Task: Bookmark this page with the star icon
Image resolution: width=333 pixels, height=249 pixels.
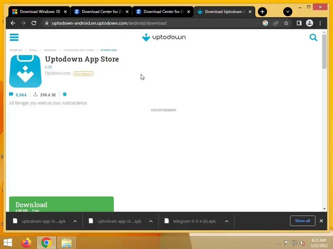Action: coord(286,23)
